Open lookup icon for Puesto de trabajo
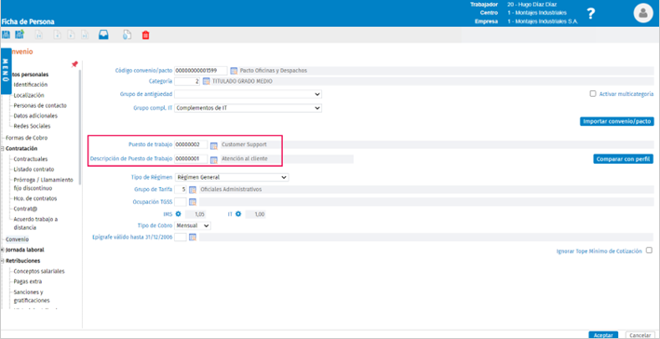 (x=214, y=145)
